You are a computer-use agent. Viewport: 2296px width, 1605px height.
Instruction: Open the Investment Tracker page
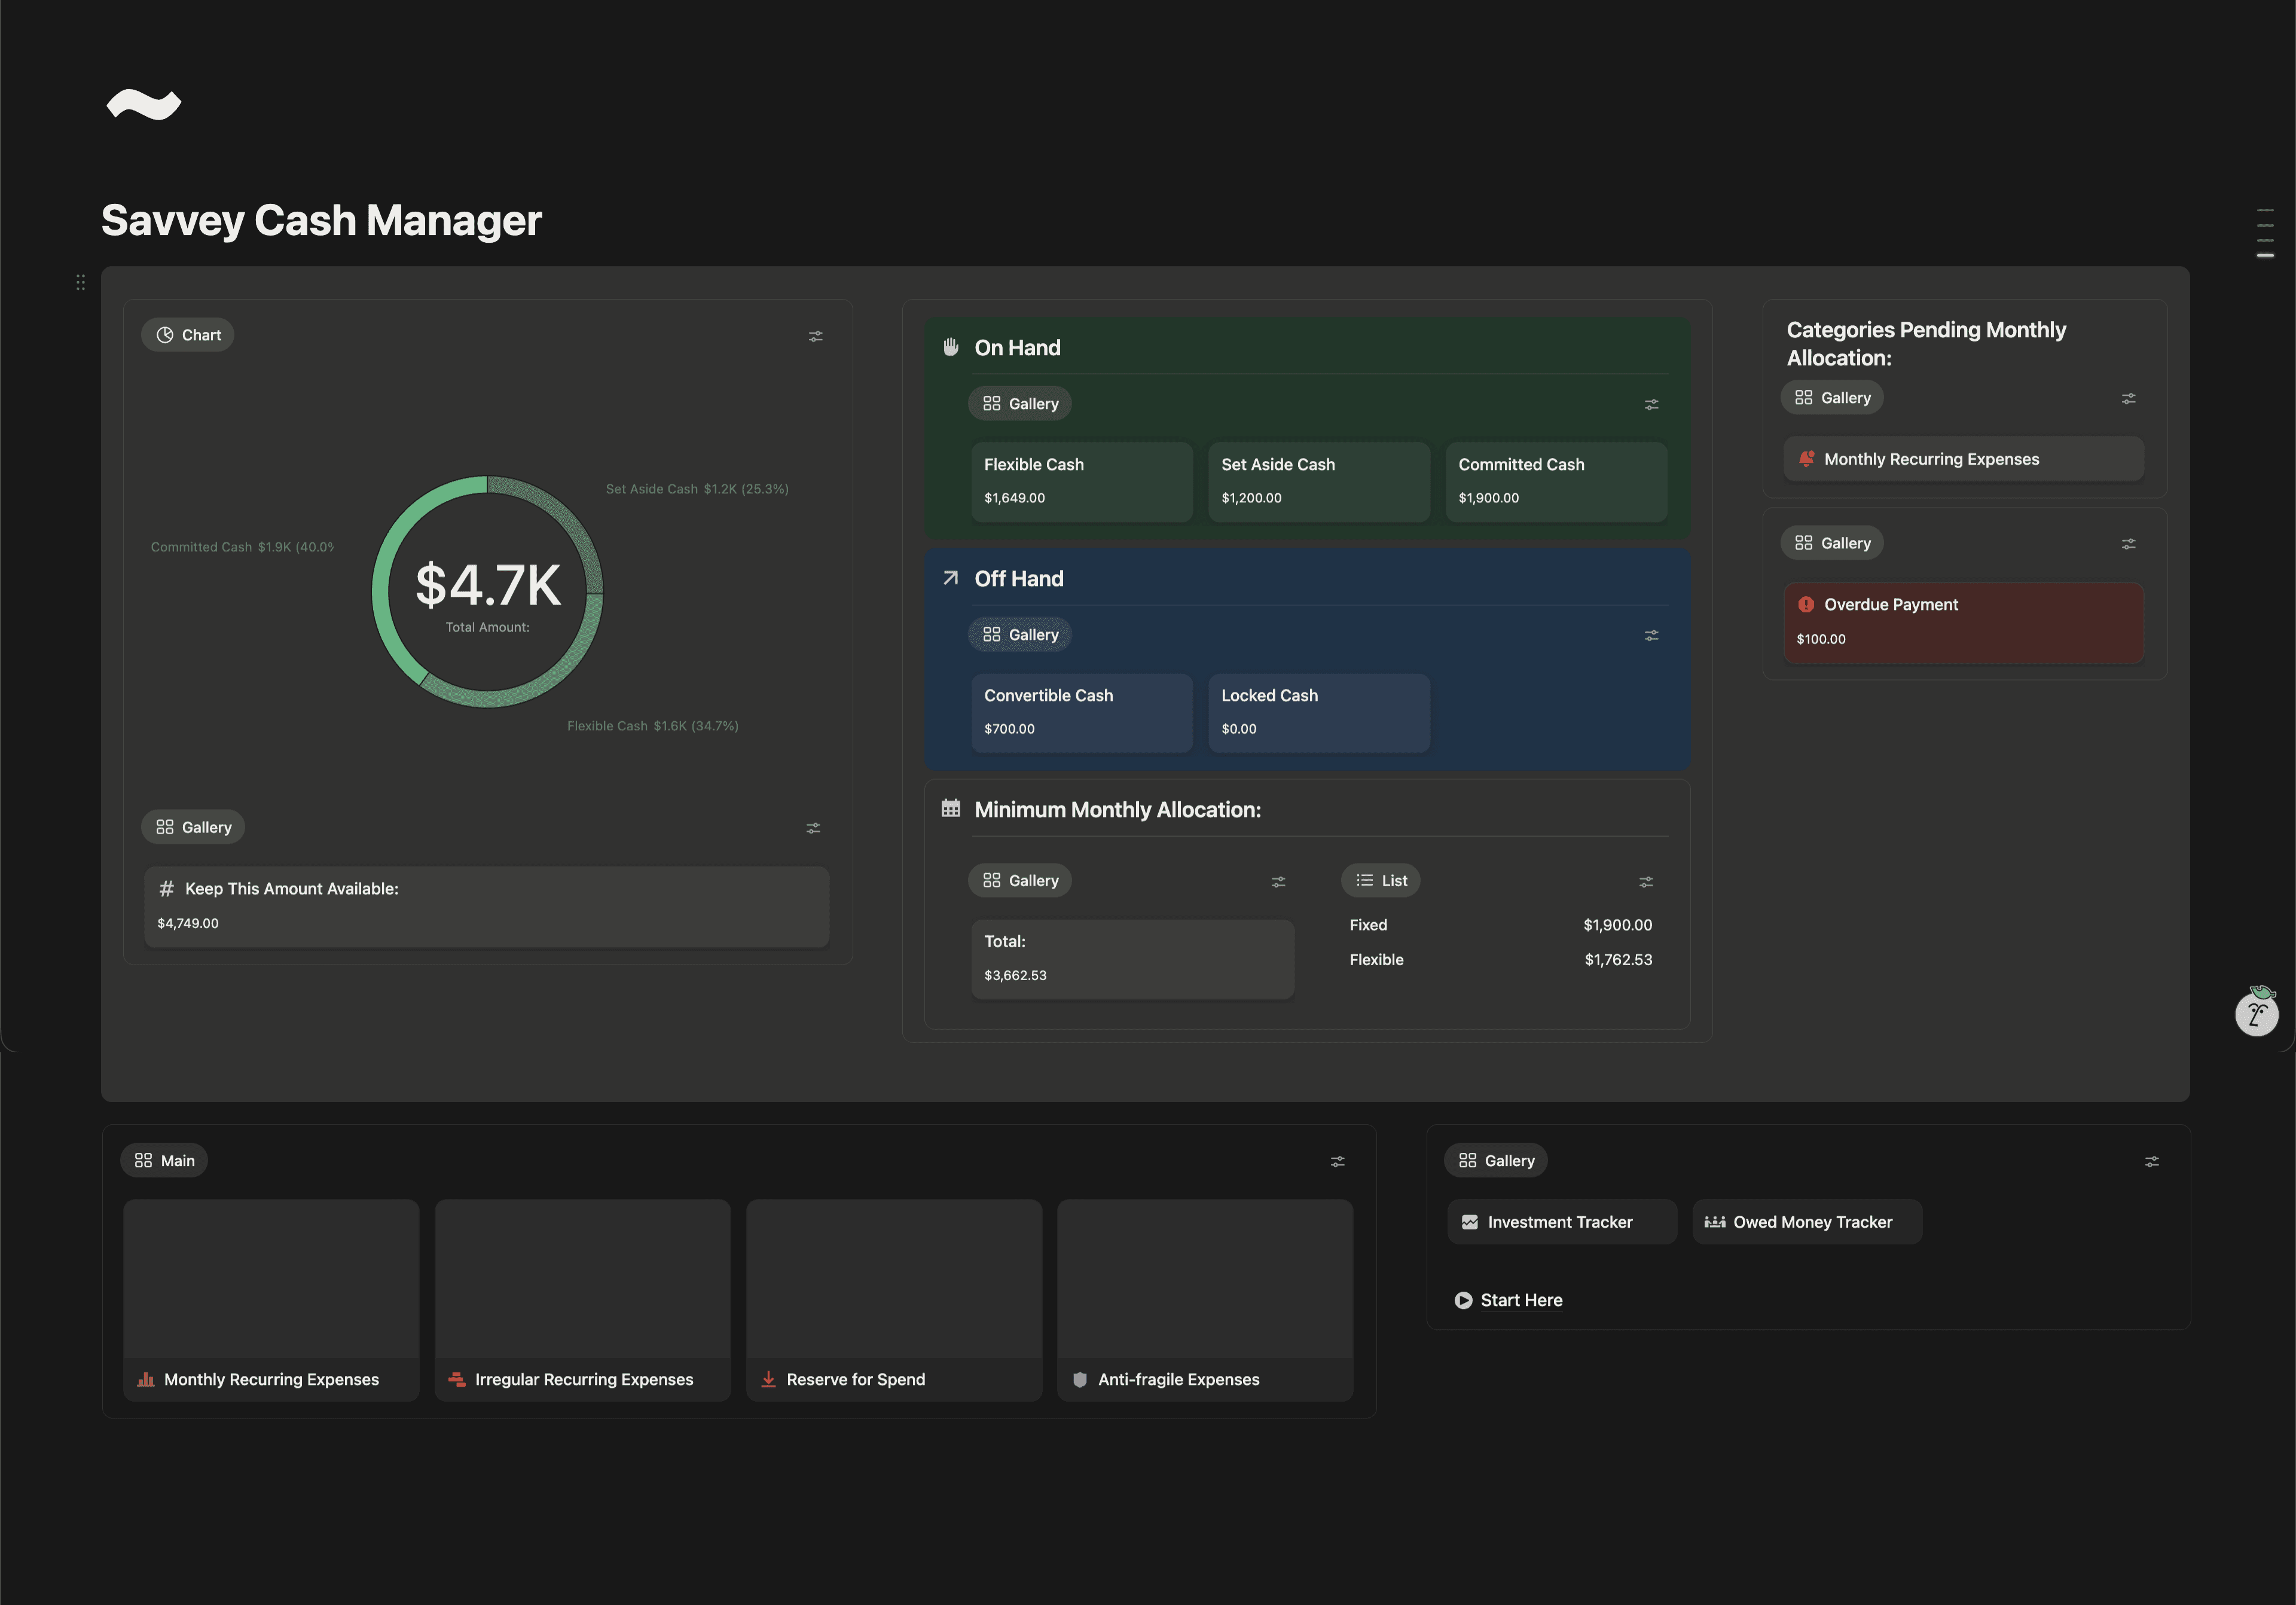click(1560, 1222)
